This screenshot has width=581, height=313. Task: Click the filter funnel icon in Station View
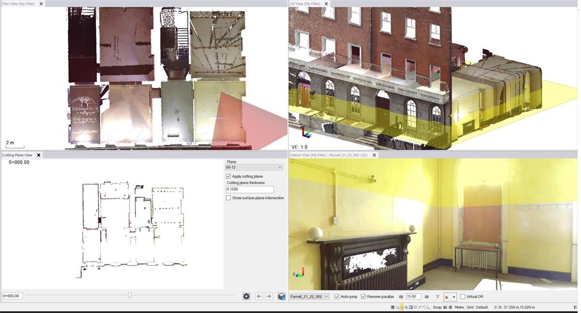click(438, 297)
